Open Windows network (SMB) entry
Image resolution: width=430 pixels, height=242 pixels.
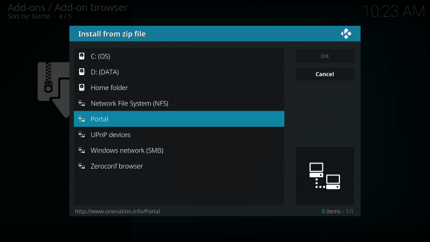179,150
